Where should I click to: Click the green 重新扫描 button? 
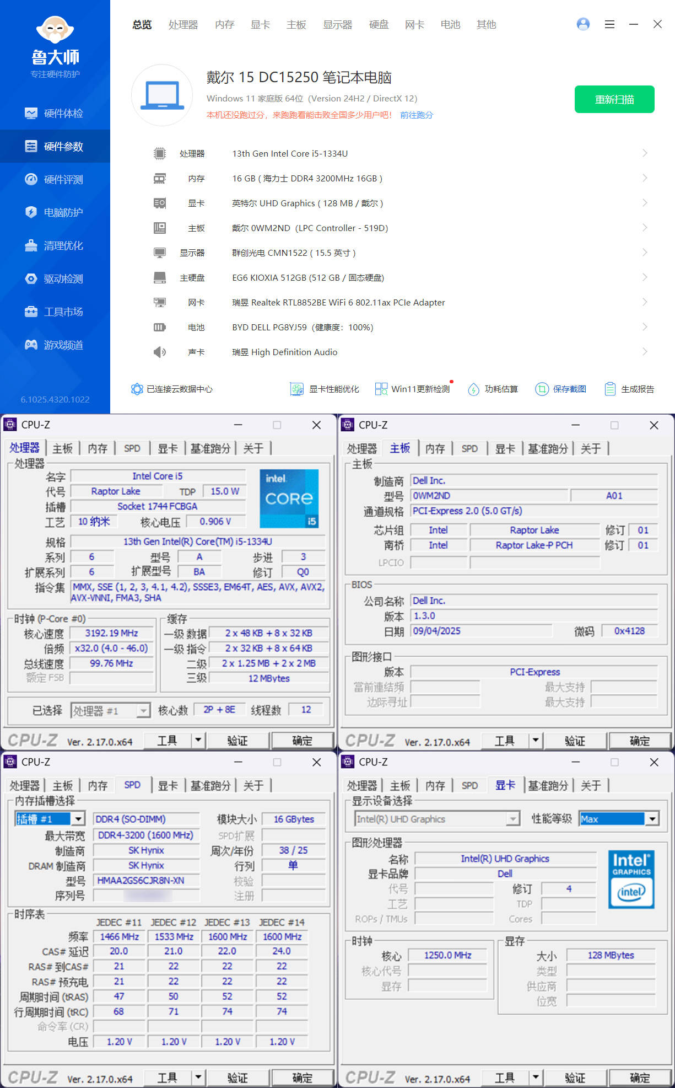[x=614, y=99]
